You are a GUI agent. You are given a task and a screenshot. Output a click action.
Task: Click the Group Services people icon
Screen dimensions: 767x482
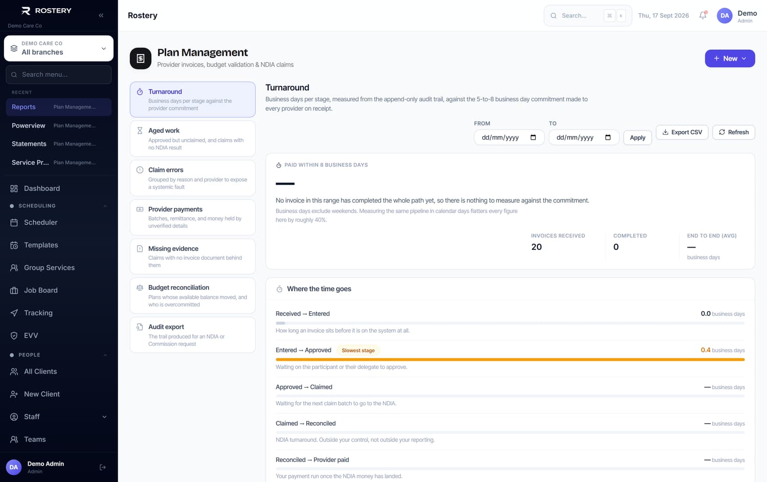point(14,268)
